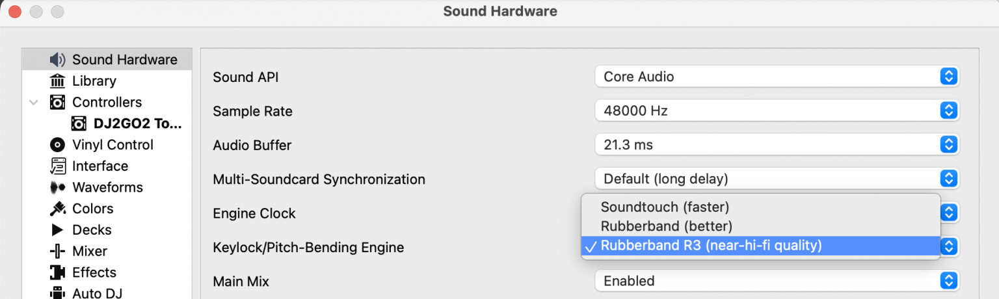Screen dimensions: 999x299
Task: Select DJ2GO2 controller tree entry
Action: [137, 123]
